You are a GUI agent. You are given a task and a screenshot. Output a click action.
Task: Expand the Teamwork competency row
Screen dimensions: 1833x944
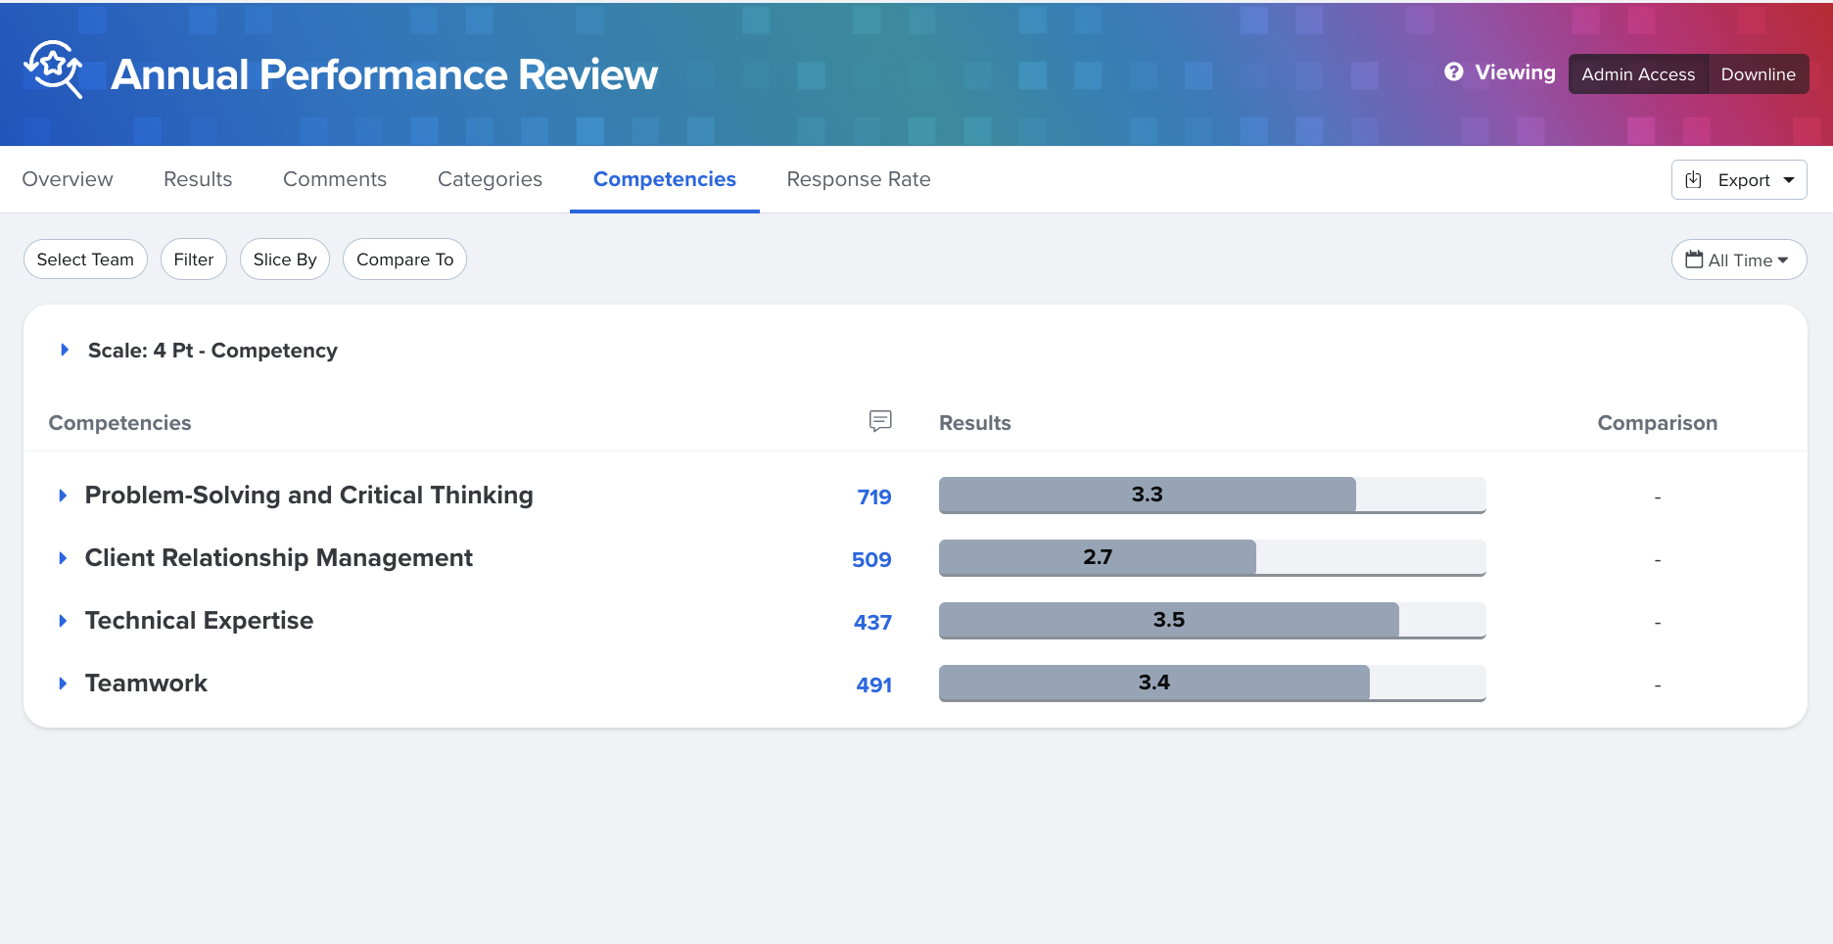(x=63, y=684)
